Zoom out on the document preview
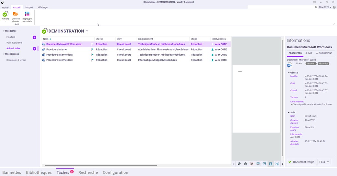 point(245,164)
